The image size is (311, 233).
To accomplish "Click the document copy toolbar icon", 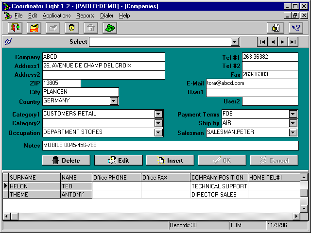I will pos(276,28).
